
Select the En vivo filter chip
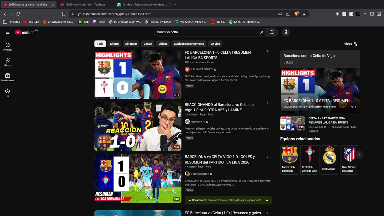point(215,44)
